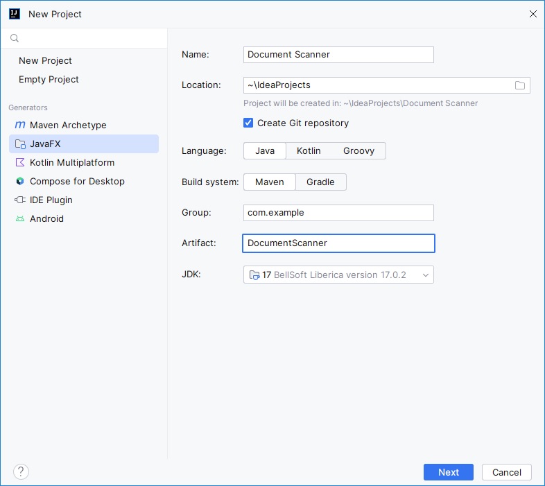The height and width of the screenshot is (486, 545).
Task: Choose Groovy as the language
Action: pos(358,151)
